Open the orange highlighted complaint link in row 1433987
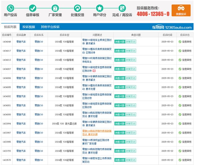 coord(97,133)
